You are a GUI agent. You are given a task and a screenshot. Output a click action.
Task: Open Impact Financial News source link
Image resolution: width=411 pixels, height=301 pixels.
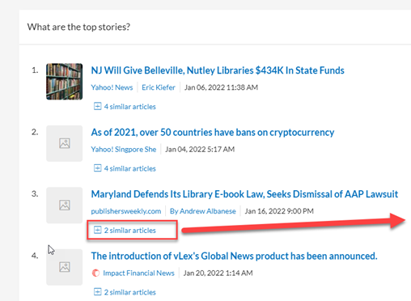[138, 273]
